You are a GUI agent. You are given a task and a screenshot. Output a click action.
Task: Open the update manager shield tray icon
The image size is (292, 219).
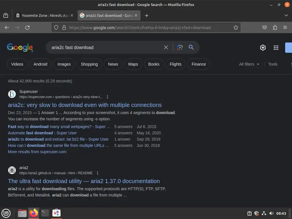tap(256, 213)
